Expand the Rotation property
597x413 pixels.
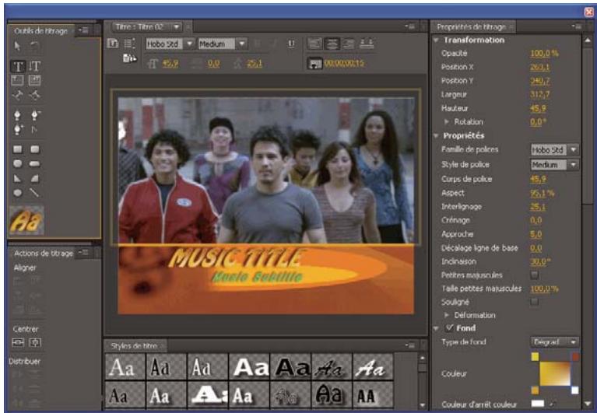click(447, 121)
